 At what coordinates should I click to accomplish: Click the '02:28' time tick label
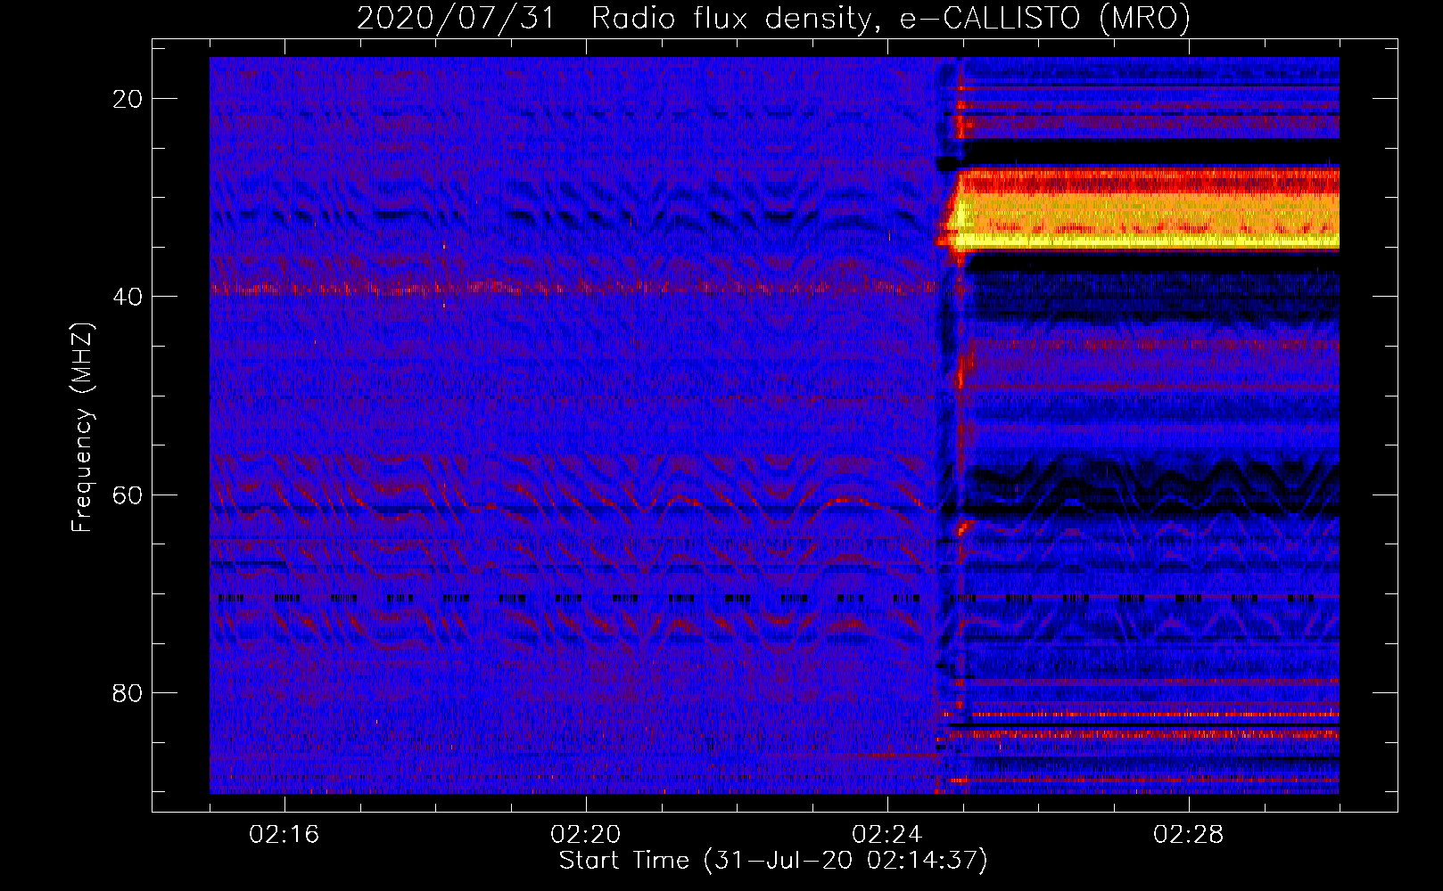1189,835
